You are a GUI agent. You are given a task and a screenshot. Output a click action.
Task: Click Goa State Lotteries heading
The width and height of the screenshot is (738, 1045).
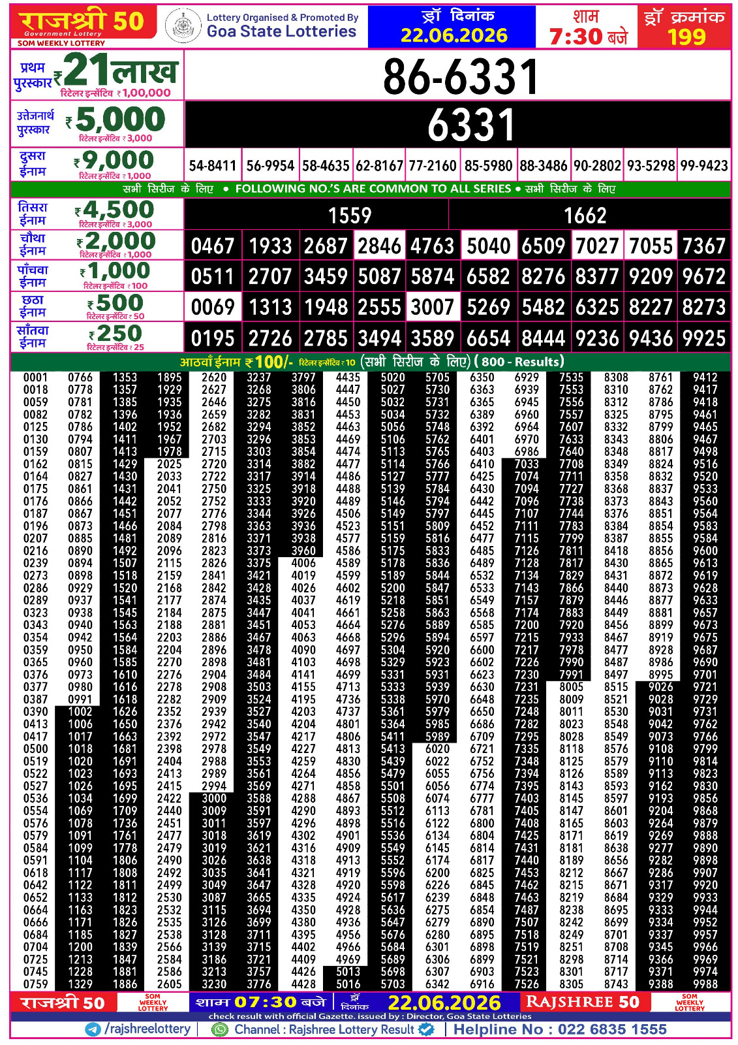pyautogui.click(x=281, y=31)
